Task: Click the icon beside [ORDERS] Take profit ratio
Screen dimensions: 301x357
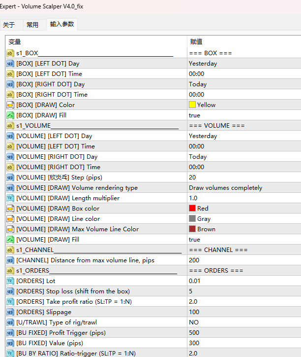Action: 10,302
